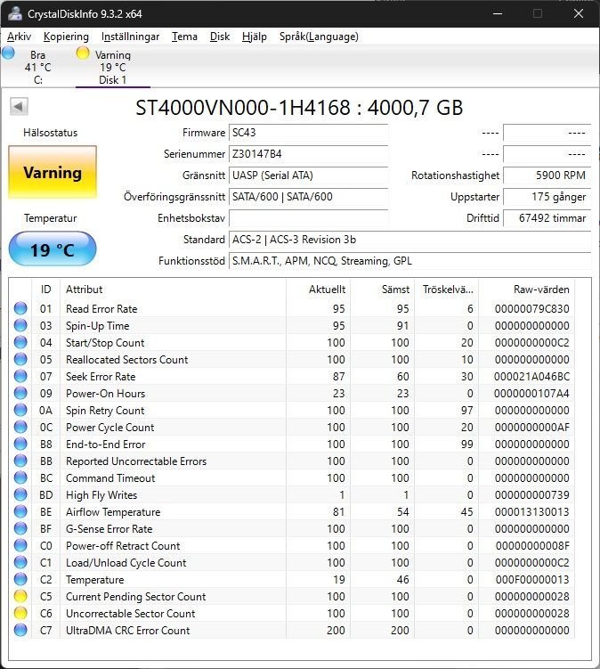
Task: Open the Språk(Language) menu
Action: [x=319, y=37]
